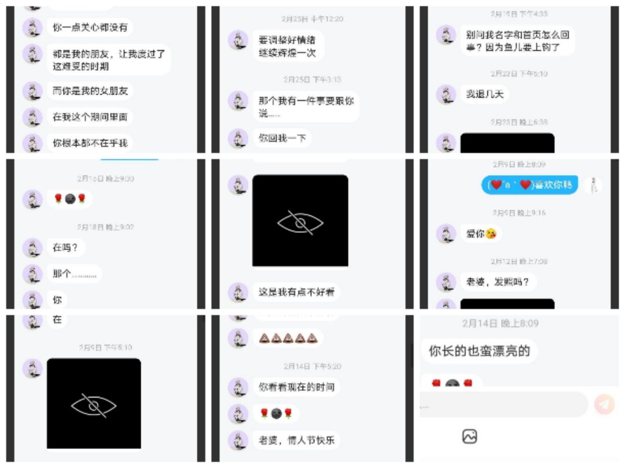Open the blacked-out image below '我退几天'

click(507, 143)
